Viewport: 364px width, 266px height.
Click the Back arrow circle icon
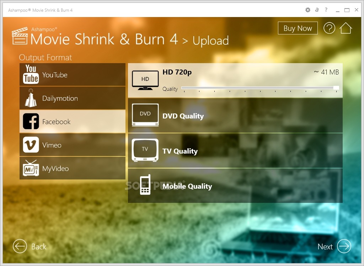tap(20, 246)
